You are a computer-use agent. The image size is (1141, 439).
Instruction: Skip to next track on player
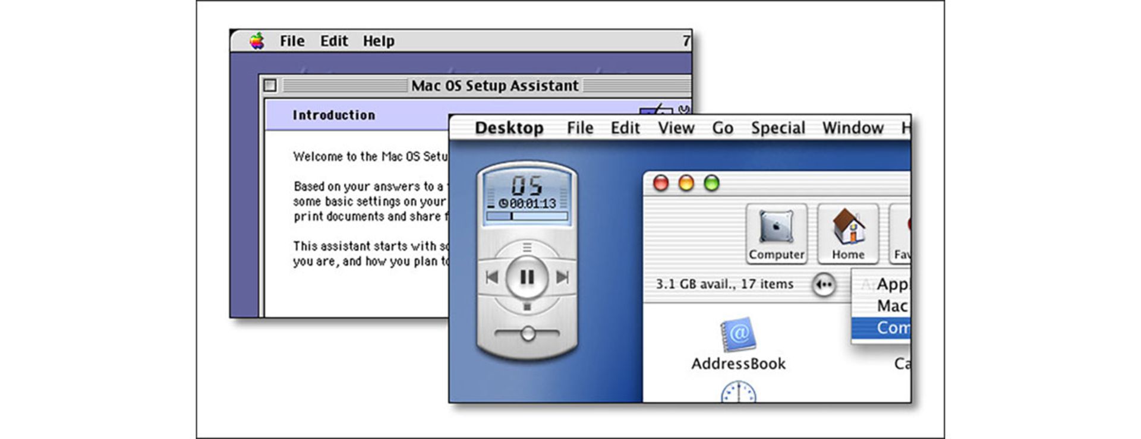point(562,277)
